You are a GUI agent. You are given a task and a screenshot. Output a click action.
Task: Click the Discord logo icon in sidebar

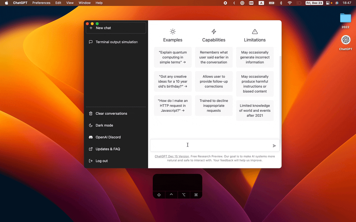click(x=91, y=137)
